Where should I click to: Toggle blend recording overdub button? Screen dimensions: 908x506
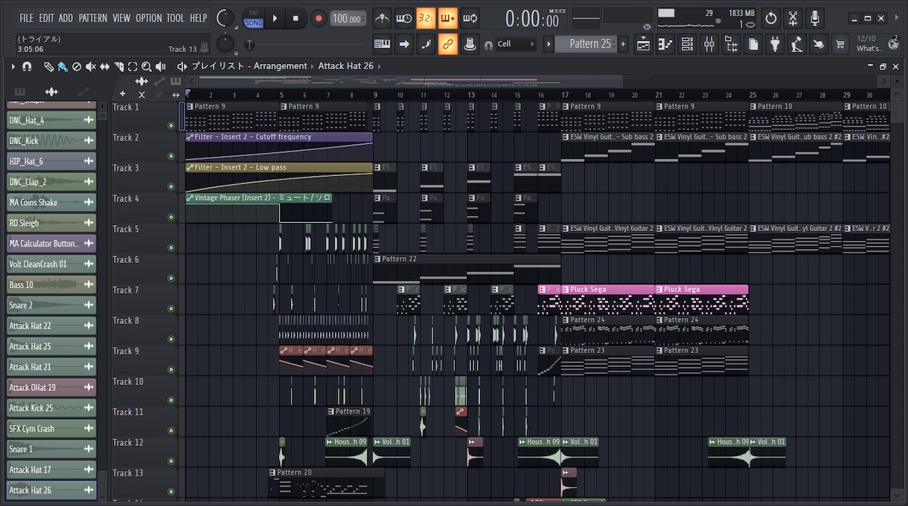447,18
